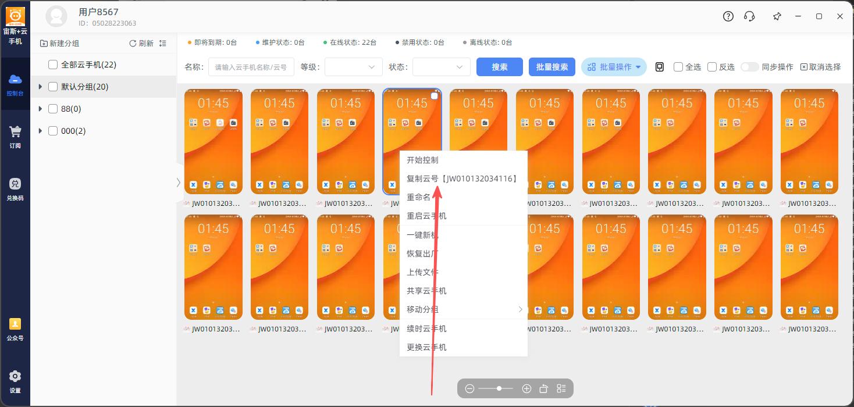The image size is (854, 407).
Task: Pin the window with the pin icon
Action: (x=777, y=16)
